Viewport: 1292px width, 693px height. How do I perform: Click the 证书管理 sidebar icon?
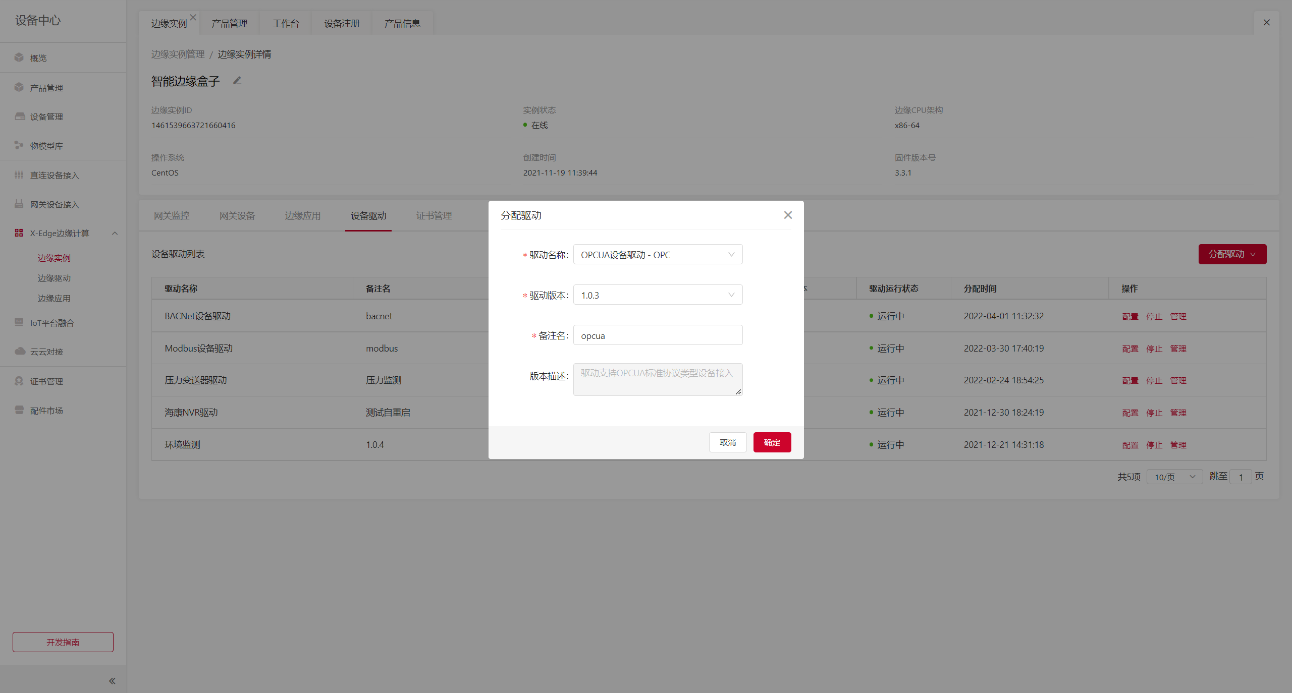tap(19, 381)
